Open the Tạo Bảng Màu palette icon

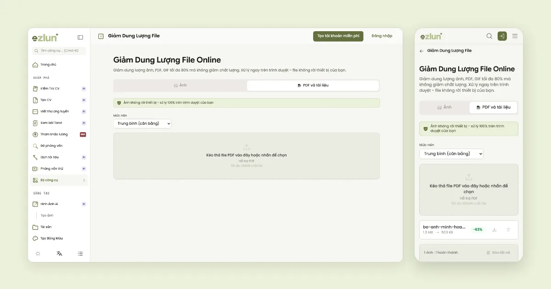[35, 238]
